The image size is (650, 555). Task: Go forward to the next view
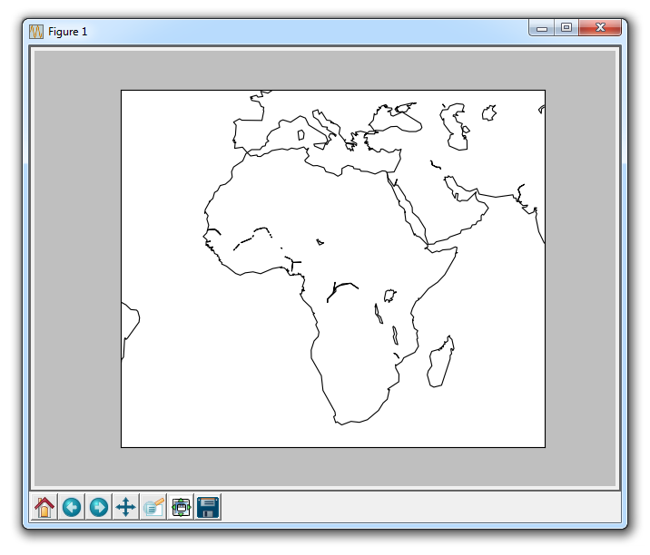[99, 507]
